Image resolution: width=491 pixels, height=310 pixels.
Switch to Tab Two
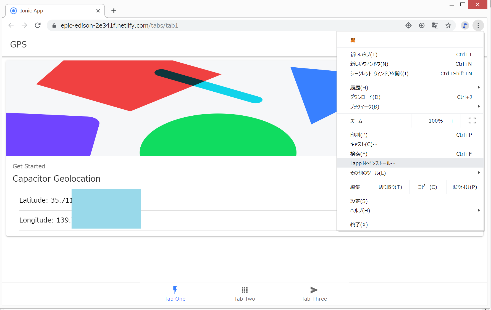click(245, 293)
